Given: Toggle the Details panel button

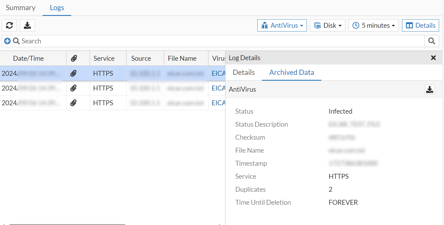Looking at the screenshot, I should [x=421, y=25].
